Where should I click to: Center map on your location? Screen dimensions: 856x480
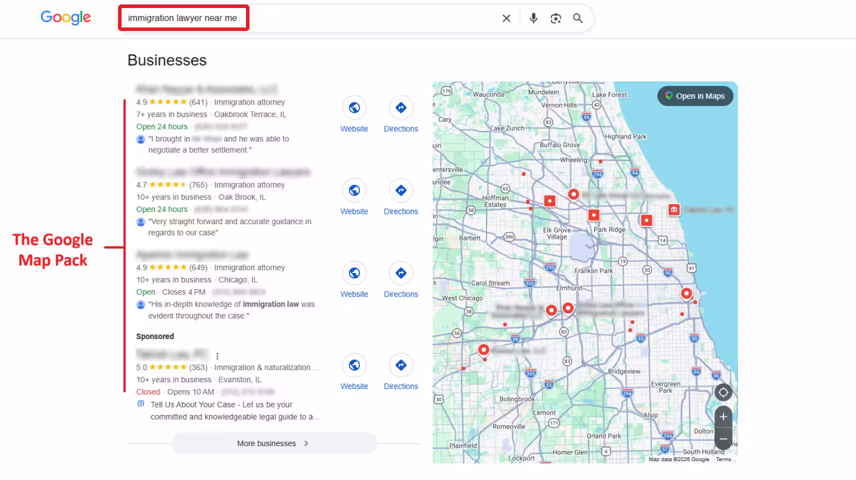click(x=723, y=392)
